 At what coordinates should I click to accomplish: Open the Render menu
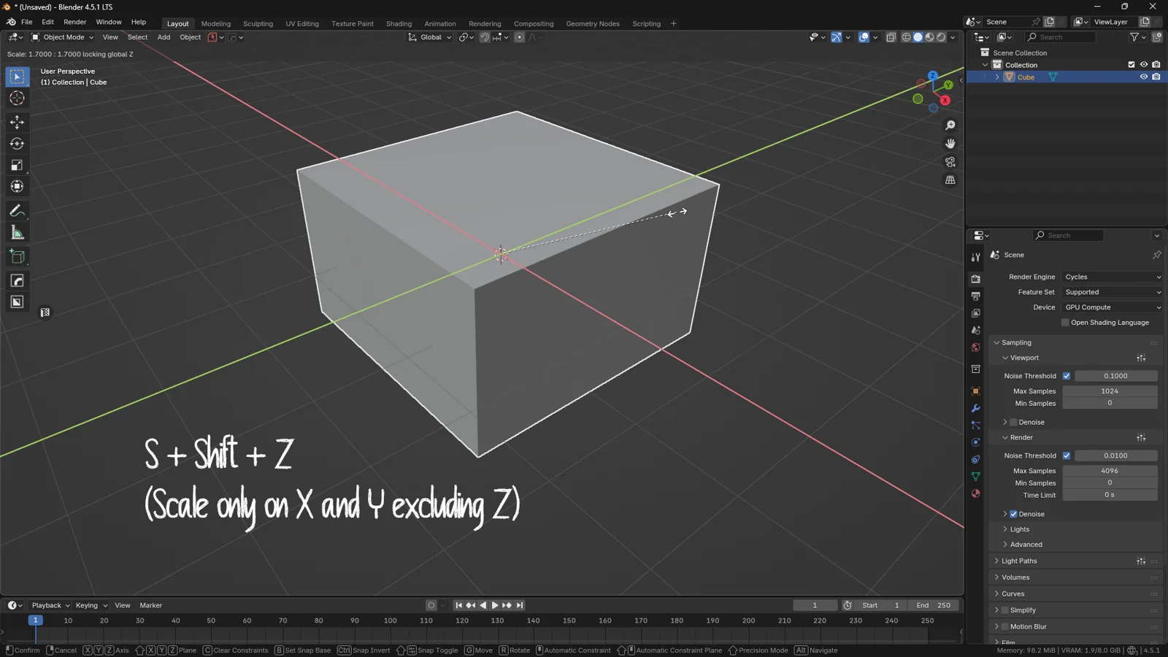(x=74, y=23)
